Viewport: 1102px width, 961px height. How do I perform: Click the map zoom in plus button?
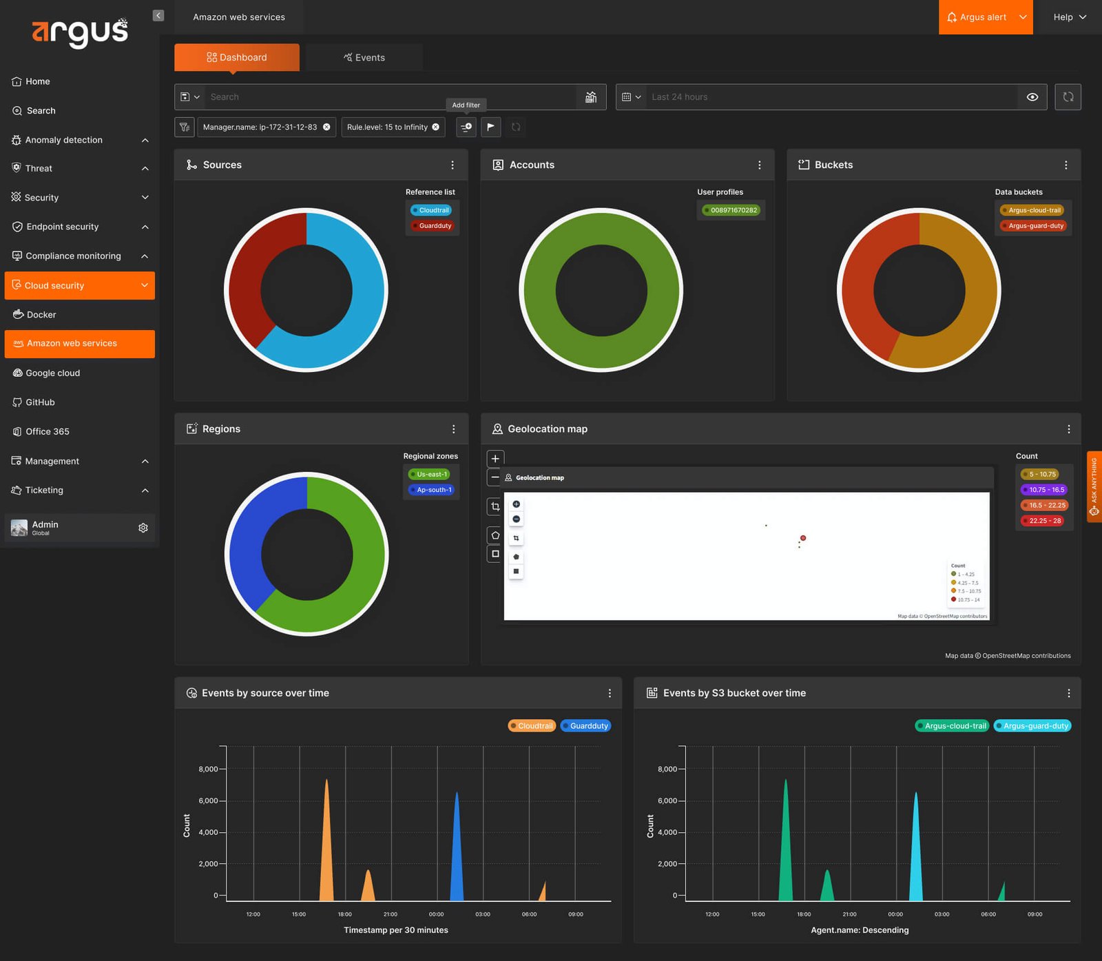click(495, 458)
